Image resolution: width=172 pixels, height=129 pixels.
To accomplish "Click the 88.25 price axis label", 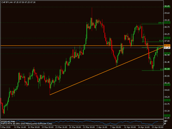I will (167, 34).
